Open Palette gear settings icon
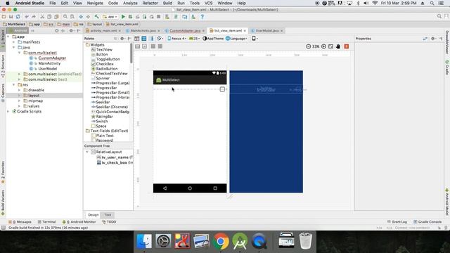The width and height of the screenshot is (450, 253). (x=122, y=39)
